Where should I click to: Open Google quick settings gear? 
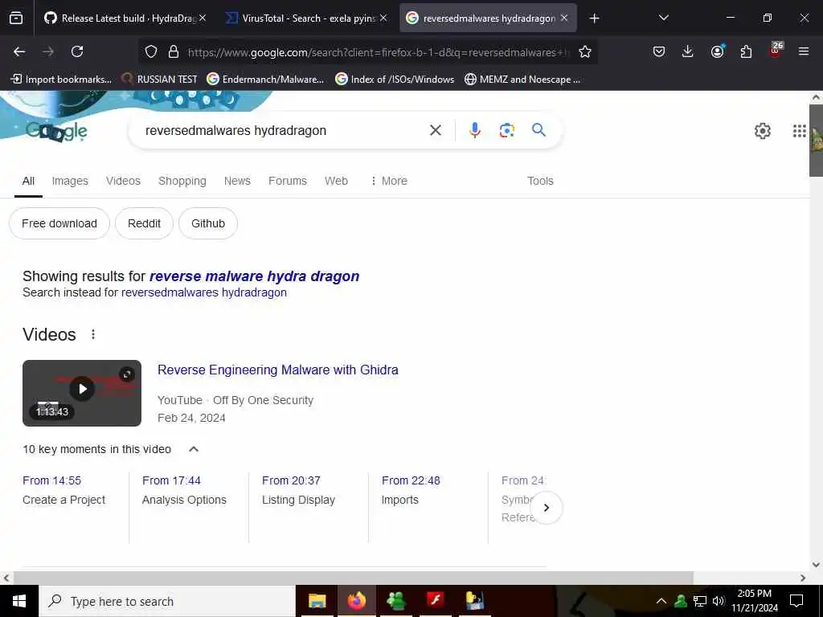tap(762, 131)
